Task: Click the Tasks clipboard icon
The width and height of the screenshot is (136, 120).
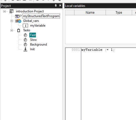Action: click(19, 30)
